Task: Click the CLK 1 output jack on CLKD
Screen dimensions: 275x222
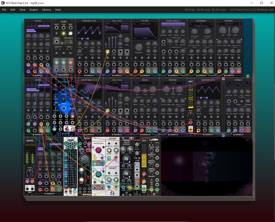Action: click(56, 62)
